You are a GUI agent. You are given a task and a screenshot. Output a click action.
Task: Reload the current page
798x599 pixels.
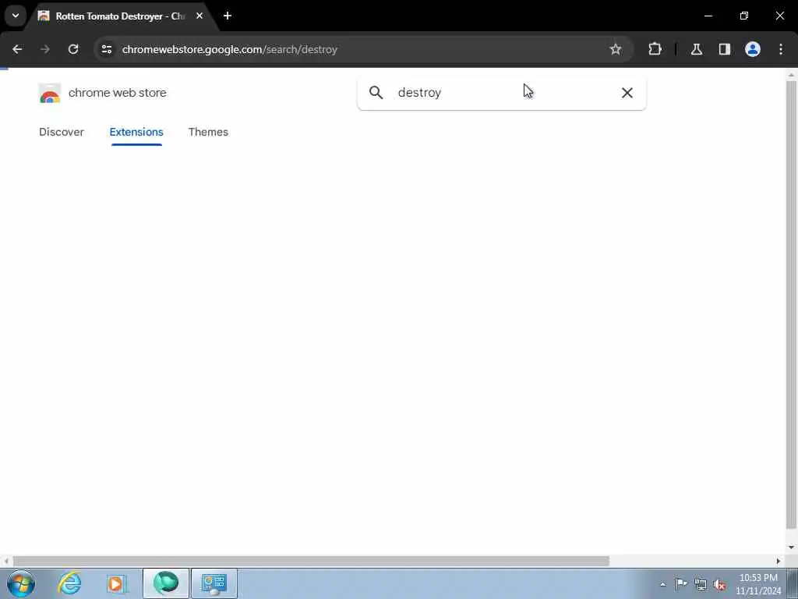pos(73,49)
